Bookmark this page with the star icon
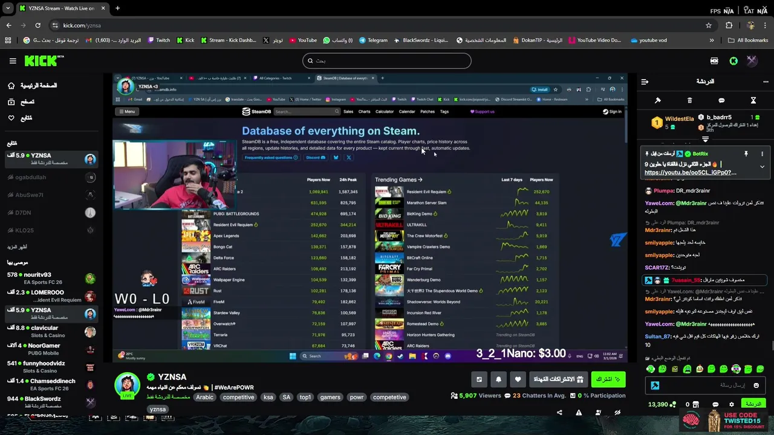Screen dimensions: 774x435 pyautogui.click(x=709, y=25)
